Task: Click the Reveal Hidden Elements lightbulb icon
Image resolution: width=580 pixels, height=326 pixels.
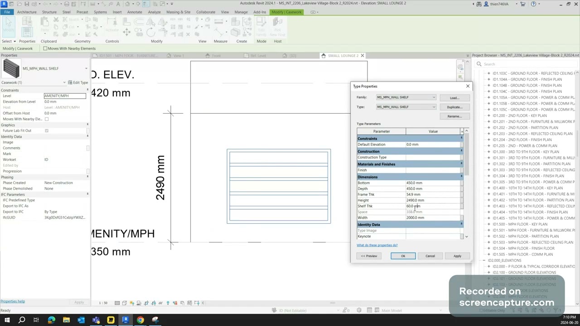Action: [168, 303]
